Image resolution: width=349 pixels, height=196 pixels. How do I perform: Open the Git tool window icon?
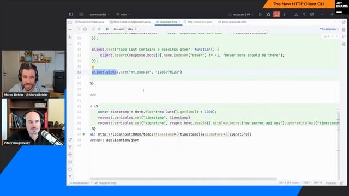pos(70,176)
